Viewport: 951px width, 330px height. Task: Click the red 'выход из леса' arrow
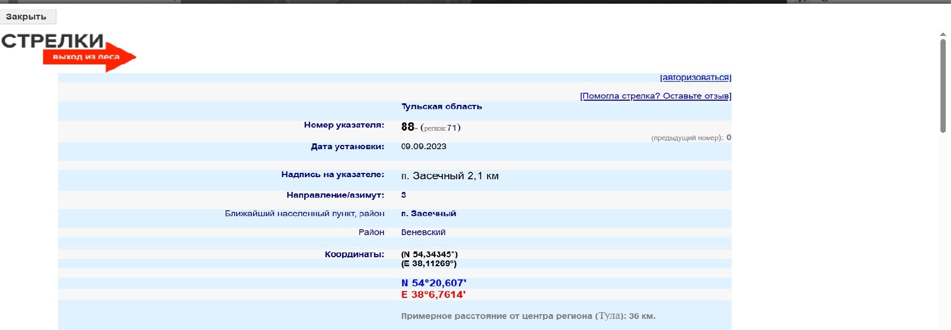89,57
